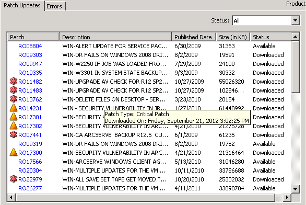Click the vertical scrollbar up arrow

[295, 37]
